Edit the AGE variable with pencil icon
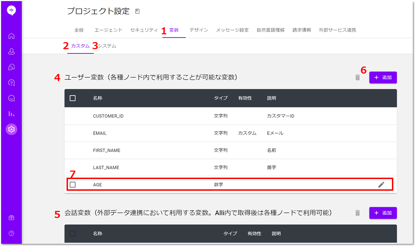Image resolution: width=416 pixels, height=247 pixels. click(x=381, y=185)
